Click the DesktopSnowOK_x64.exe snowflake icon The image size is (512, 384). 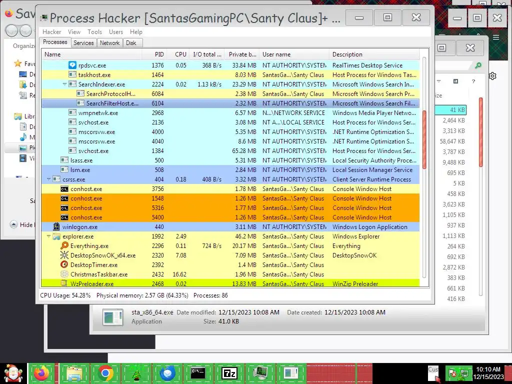(x=64, y=255)
